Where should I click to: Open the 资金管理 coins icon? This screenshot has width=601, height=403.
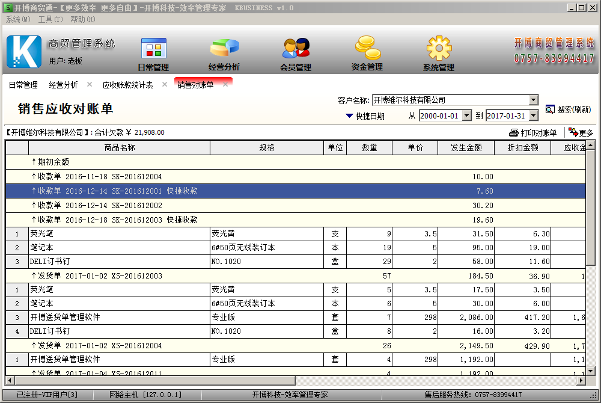coord(367,48)
